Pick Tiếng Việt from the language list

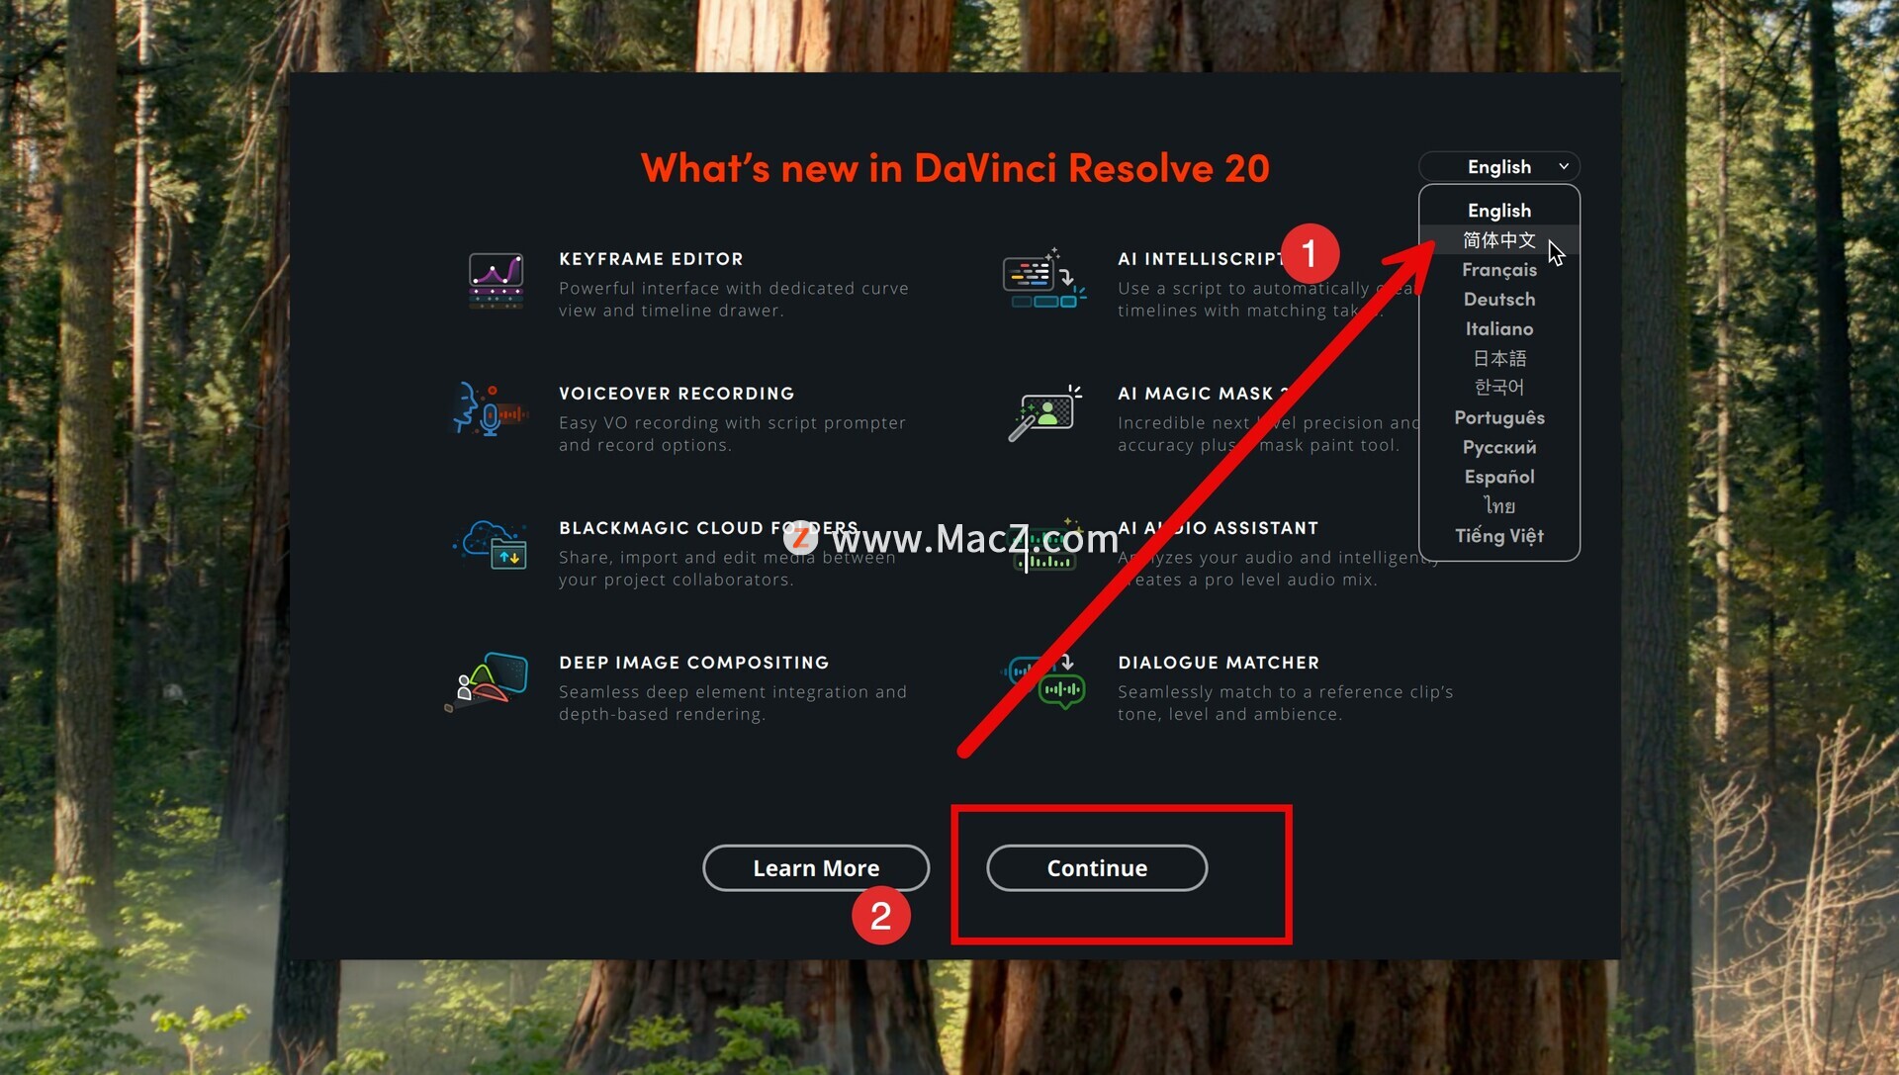coord(1499,536)
